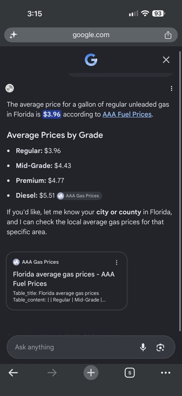
Task: Open the source card's three-dot options
Action: (x=116, y=262)
